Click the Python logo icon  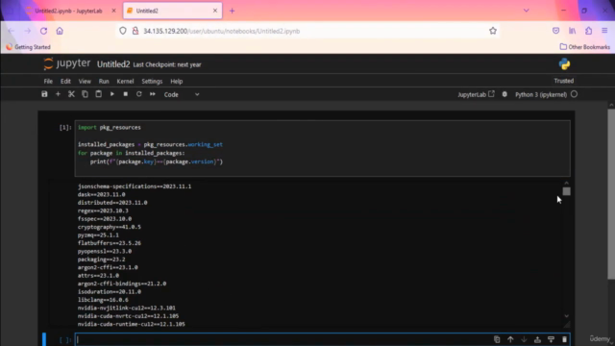(x=564, y=64)
